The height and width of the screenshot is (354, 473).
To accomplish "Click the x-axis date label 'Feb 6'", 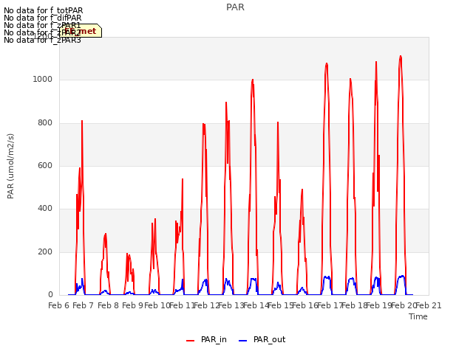I will click(59, 306).
